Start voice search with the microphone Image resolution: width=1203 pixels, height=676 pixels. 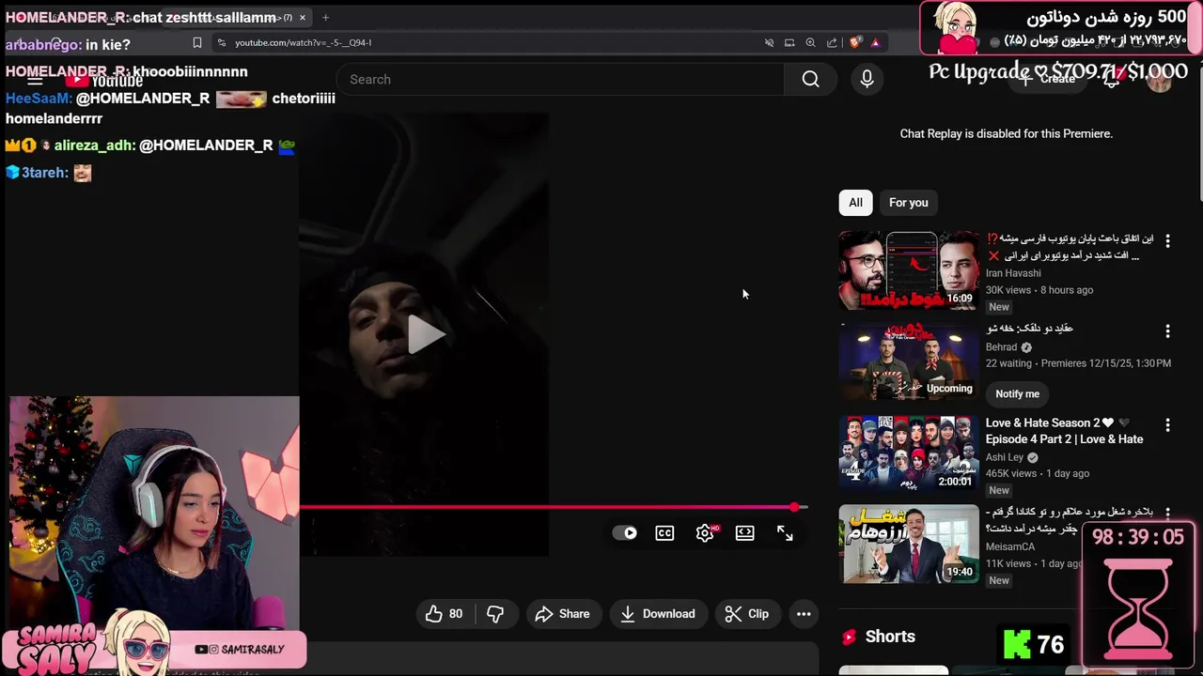[x=867, y=80]
